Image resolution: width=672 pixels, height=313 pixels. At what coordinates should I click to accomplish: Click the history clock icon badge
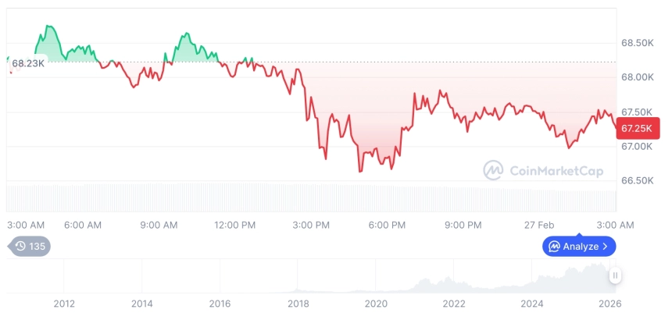coord(20,247)
